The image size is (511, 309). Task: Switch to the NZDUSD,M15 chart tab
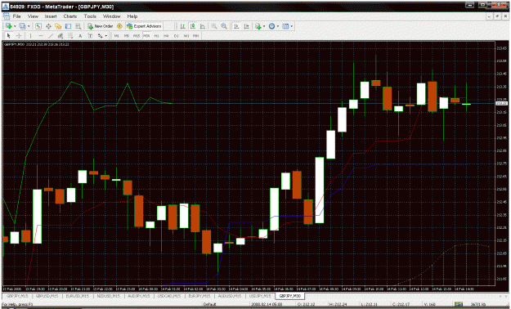click(x=108, y=296)
